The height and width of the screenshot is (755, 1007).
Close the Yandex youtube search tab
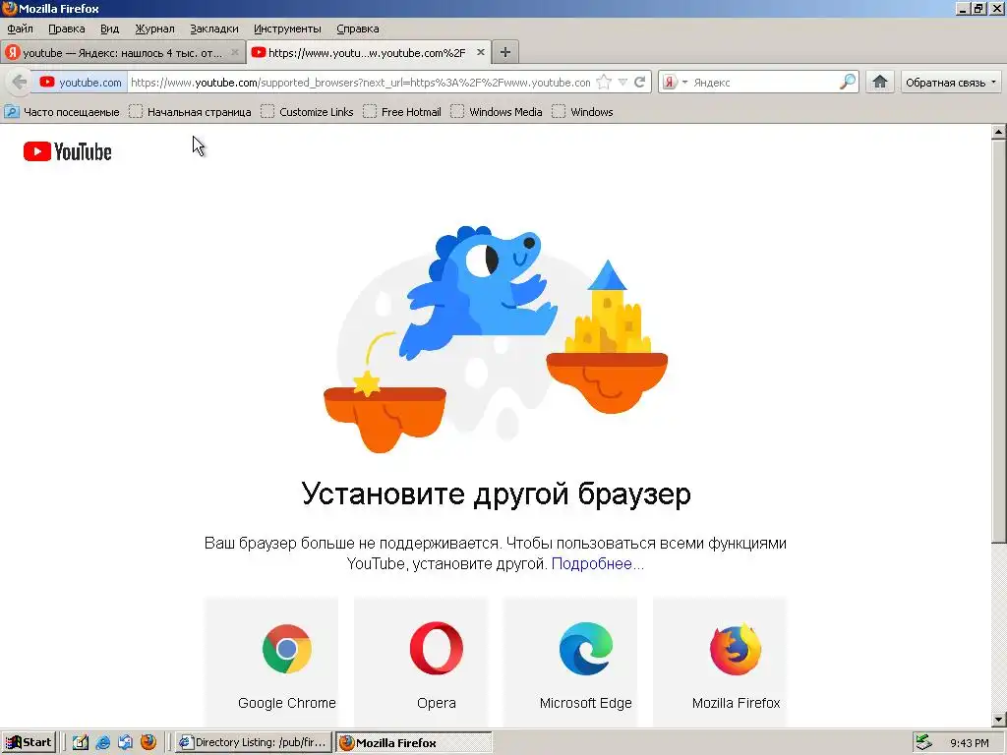[235, 52]
